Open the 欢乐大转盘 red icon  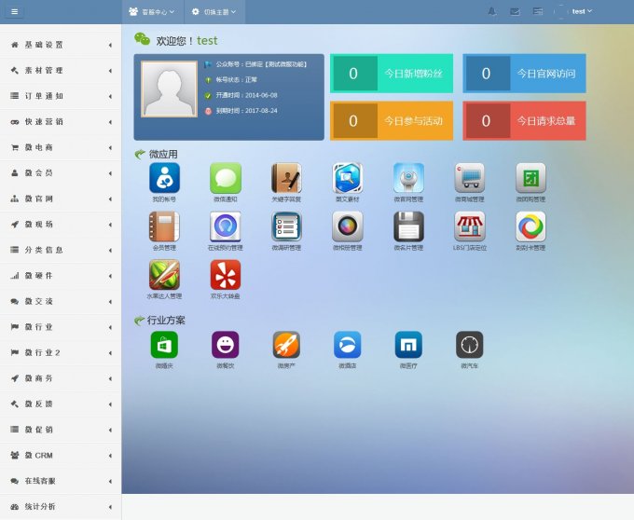(x=226, y=275)
